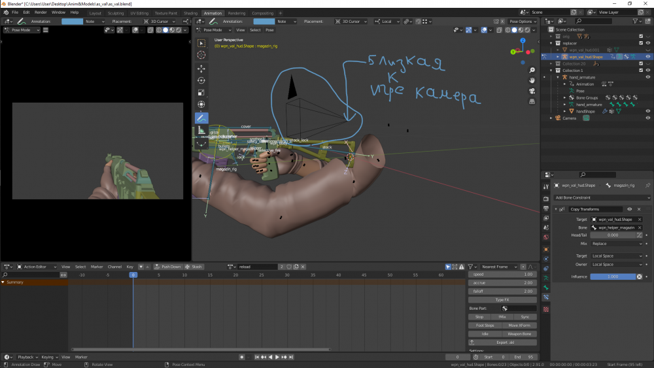Toggle visibility of the Camera object
The image size is (654, 368).
coord(647,118)
